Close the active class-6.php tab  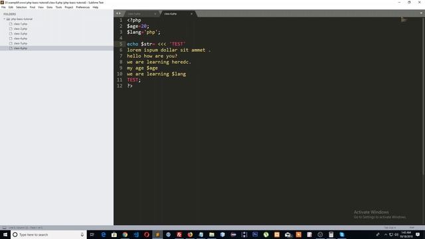click(192, 13)
